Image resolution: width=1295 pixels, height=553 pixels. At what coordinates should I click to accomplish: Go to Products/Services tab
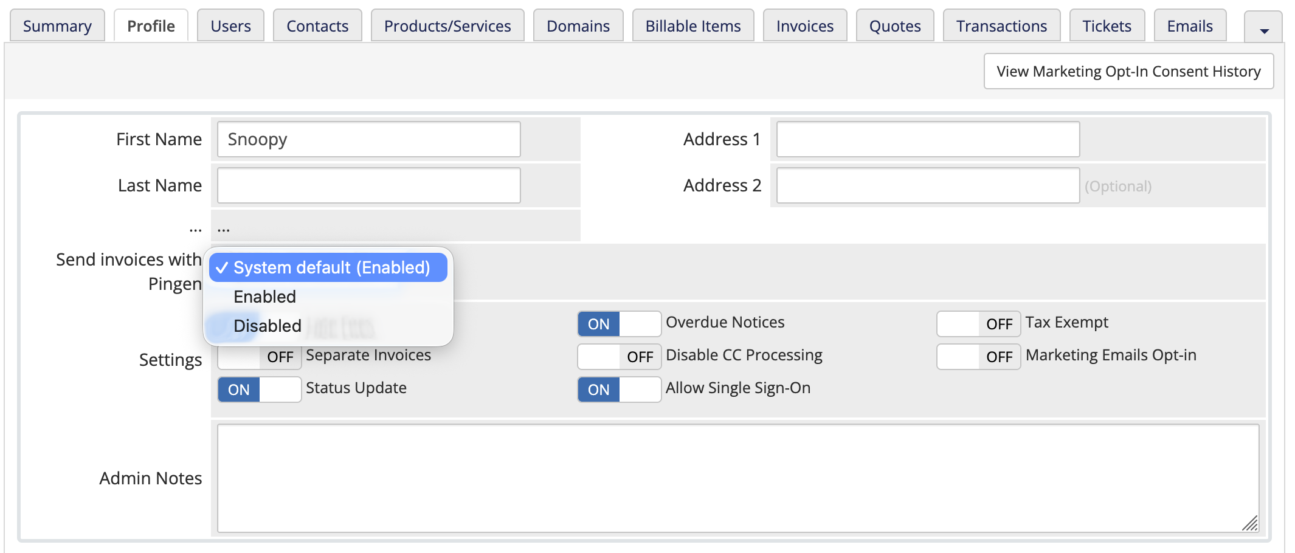click(x=447, y=26)
